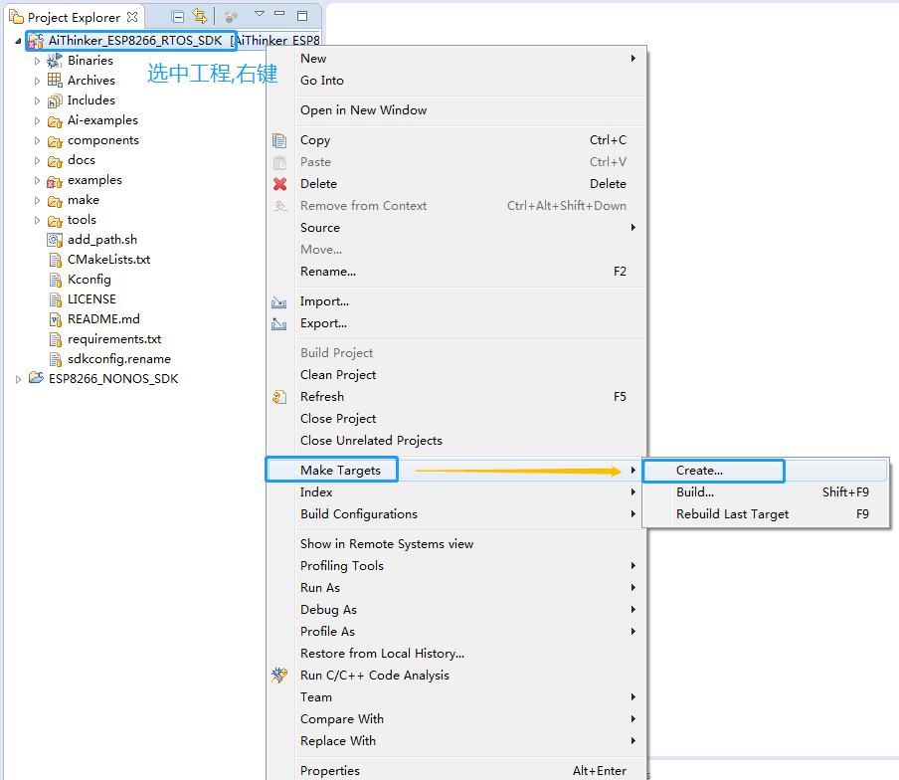Open the Profile As submenu
This screenshot has width=899, height=780.
[456, 632]
